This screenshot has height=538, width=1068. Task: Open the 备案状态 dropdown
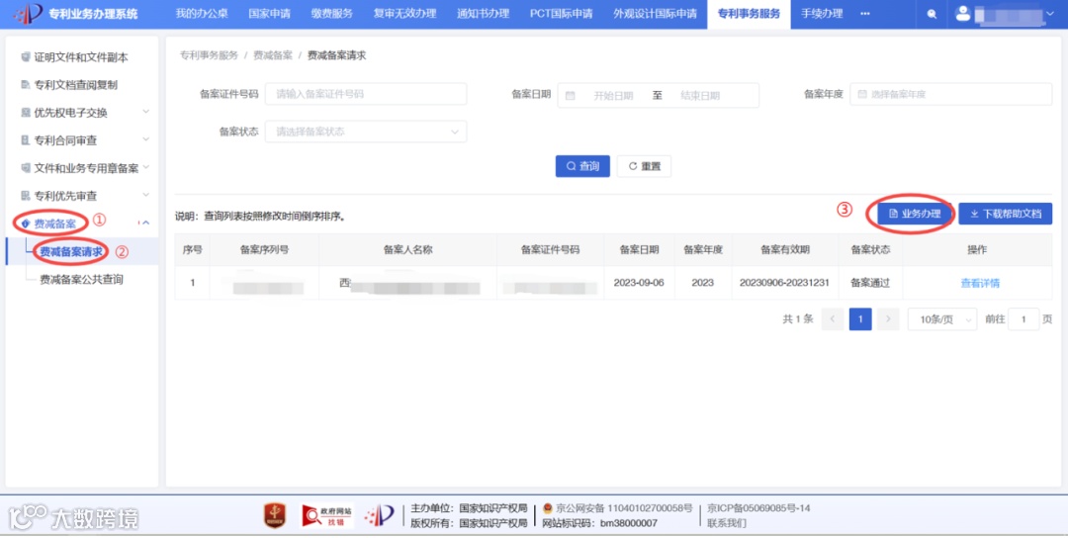[366, 132]
